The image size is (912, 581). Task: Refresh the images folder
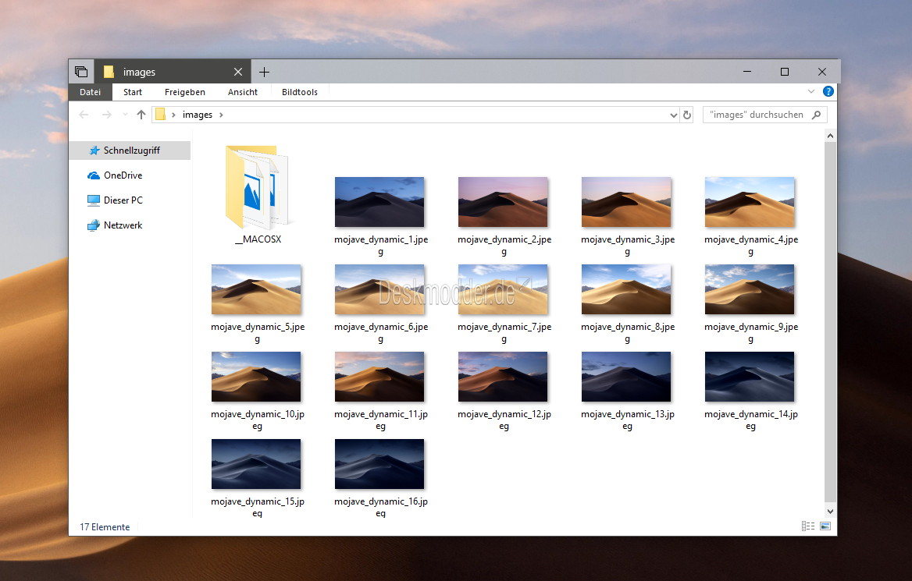point(687,115)
